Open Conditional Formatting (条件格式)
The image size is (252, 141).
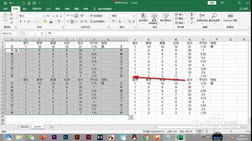143,19
